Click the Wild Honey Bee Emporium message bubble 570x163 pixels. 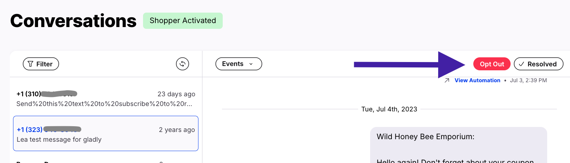(458, 145)
